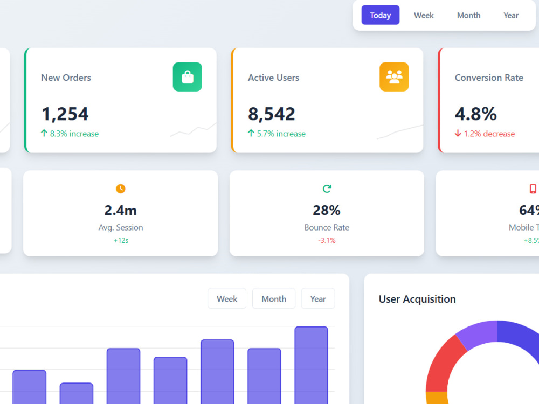Click the green up arrow beside 5.7% increase
Image resolution: width=539 pixels, height=404 pixels.
251,133
